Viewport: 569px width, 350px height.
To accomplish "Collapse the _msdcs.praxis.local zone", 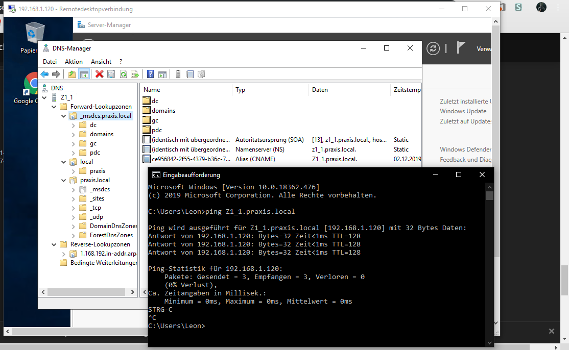I will coord(63,116).
